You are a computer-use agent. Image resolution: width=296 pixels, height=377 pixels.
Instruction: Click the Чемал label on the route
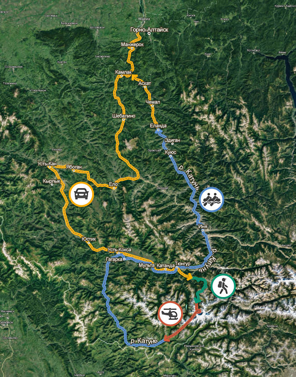(153, 102)
